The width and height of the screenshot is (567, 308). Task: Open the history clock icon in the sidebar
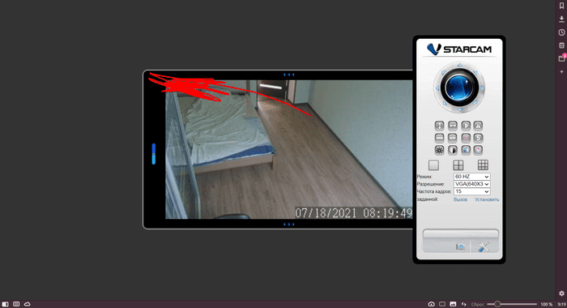561,32
